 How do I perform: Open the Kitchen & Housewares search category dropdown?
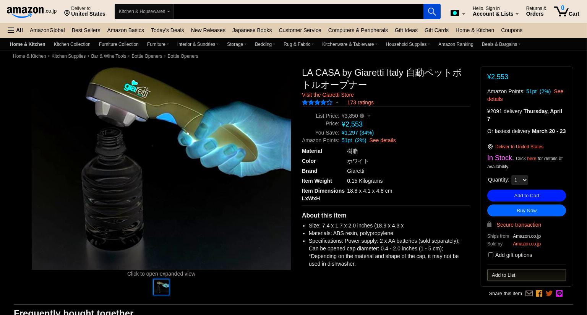point(144,11)
